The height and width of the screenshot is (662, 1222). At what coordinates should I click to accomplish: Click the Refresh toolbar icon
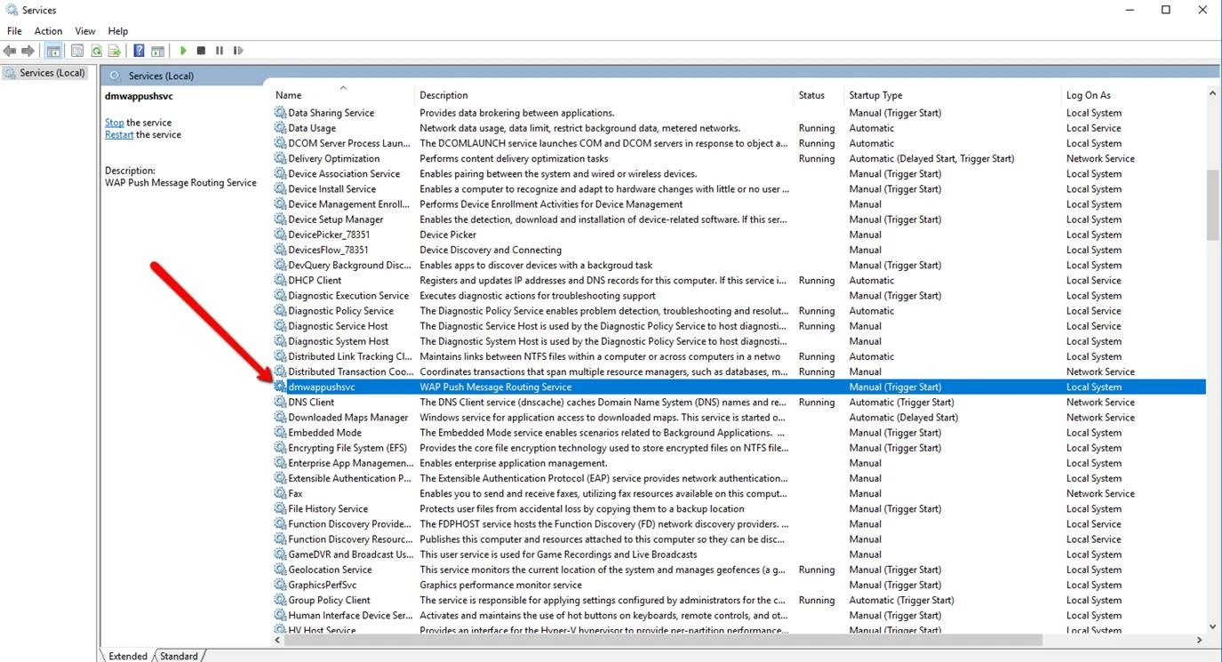(x=96, y=52)
